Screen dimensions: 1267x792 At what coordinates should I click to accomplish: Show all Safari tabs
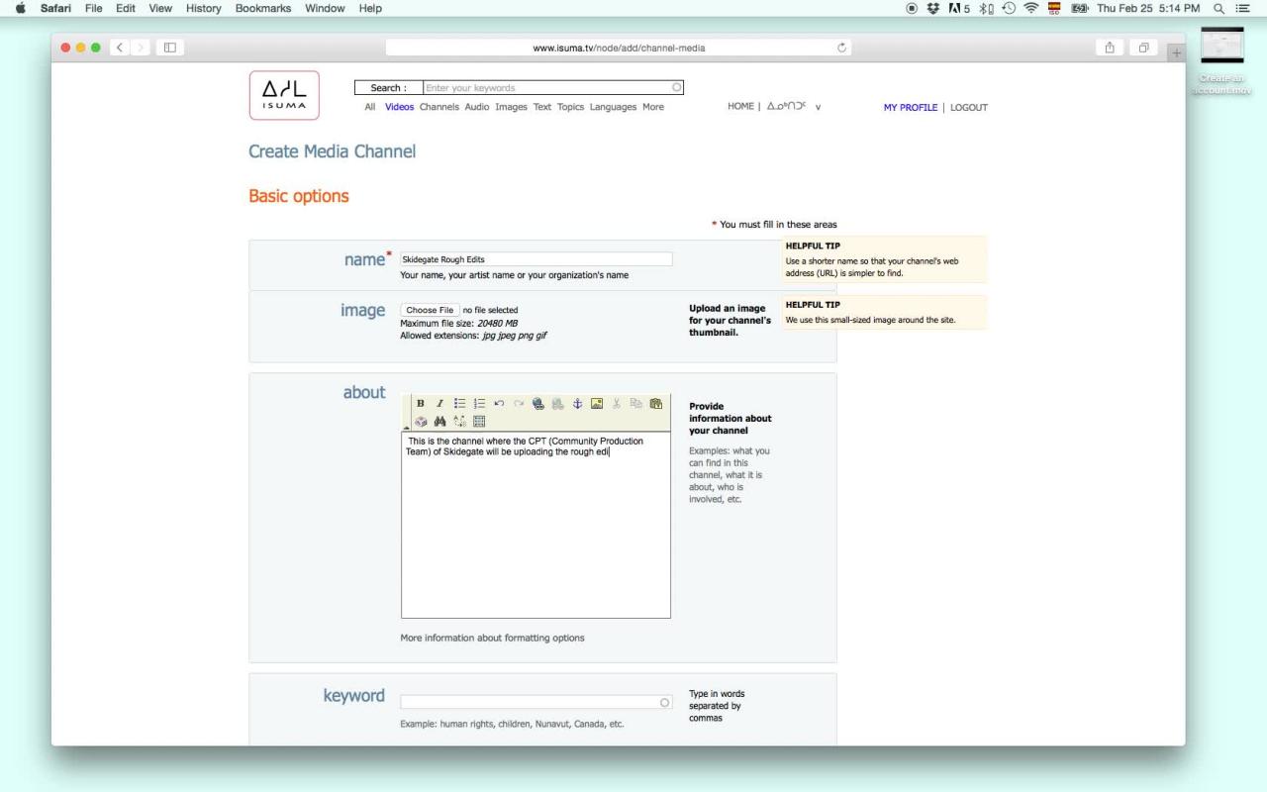click(x=1145, y=48)
